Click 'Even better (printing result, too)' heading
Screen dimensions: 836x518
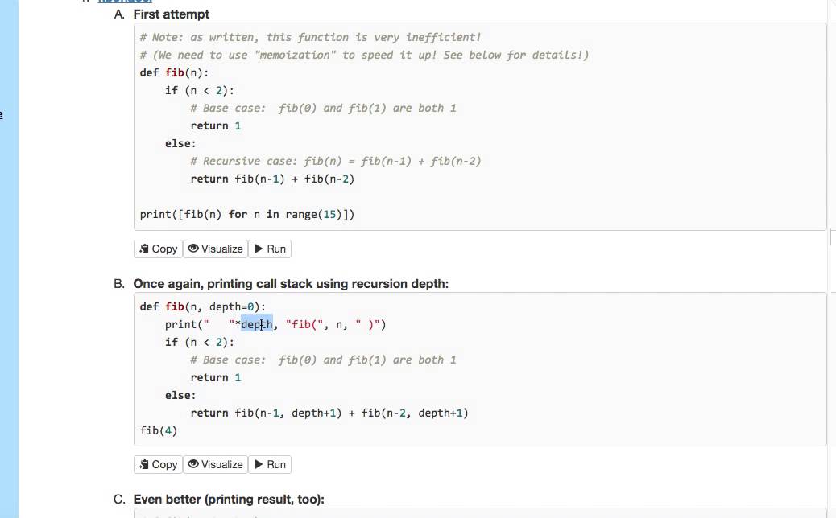point(229,499)
